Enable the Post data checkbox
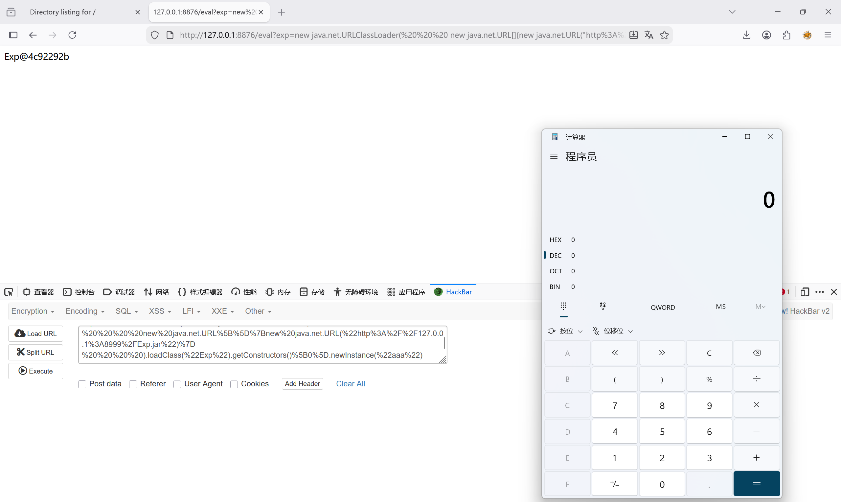 (82, 384)
